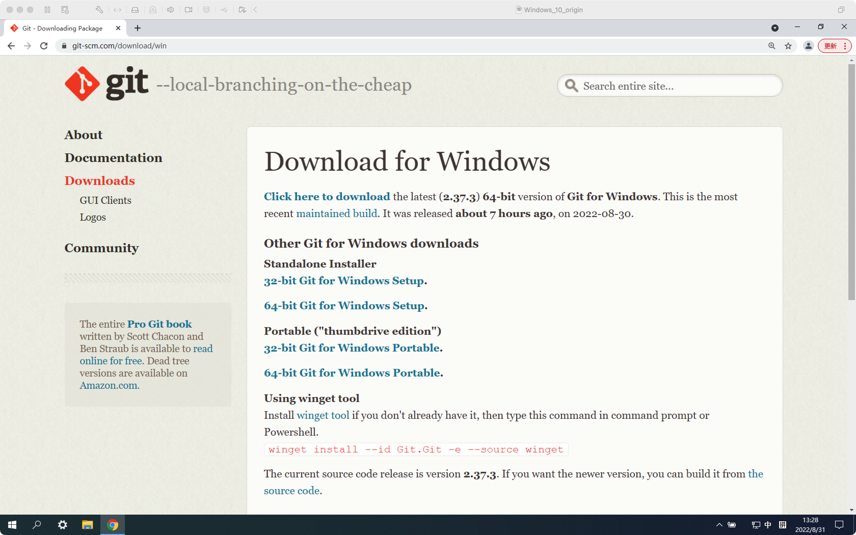Image resolution: width=856 pixels, height=535 pixels.
Task: Reload the page with the refresh icon
Action: [44, 46]
